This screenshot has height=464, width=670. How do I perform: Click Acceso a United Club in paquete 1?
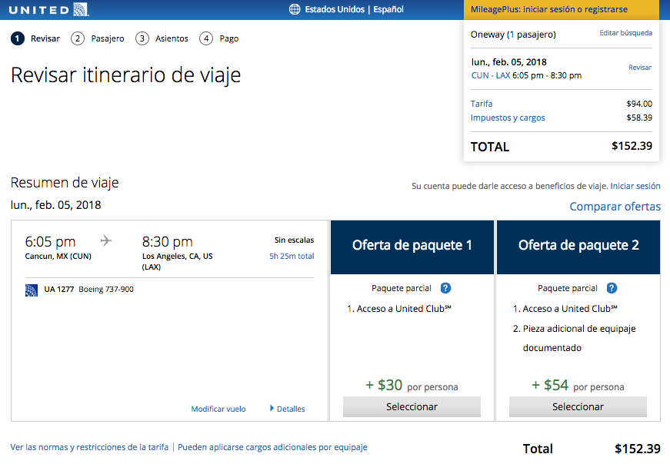point(399,309)
